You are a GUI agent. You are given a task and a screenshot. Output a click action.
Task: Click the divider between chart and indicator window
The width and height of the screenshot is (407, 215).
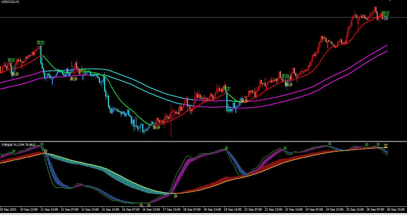[203, 141]
